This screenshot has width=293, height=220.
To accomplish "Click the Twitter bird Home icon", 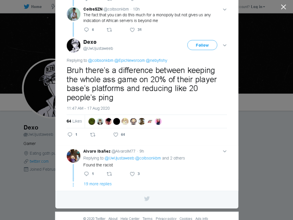I will coord(27,7).
